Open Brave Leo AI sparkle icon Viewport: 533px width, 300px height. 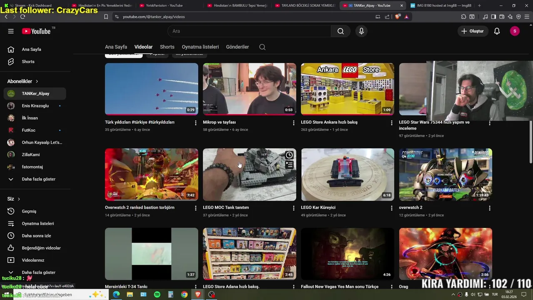(x=510, y=17)
